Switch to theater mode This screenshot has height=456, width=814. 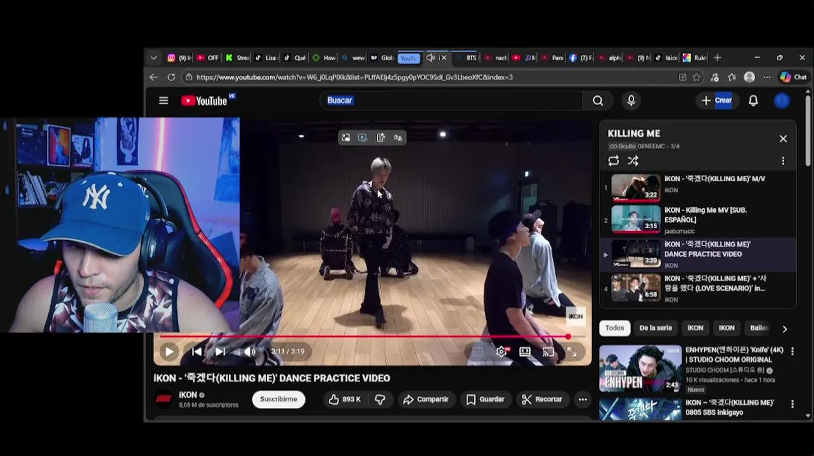tap(525, 351)
